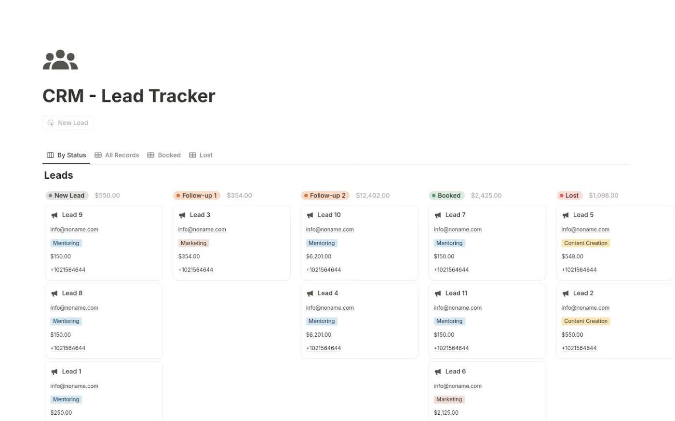The width and height of the screenshot is (675, 421).
Task: Click the megaphone icon on Lead 9 card
Action: (54, 215)
